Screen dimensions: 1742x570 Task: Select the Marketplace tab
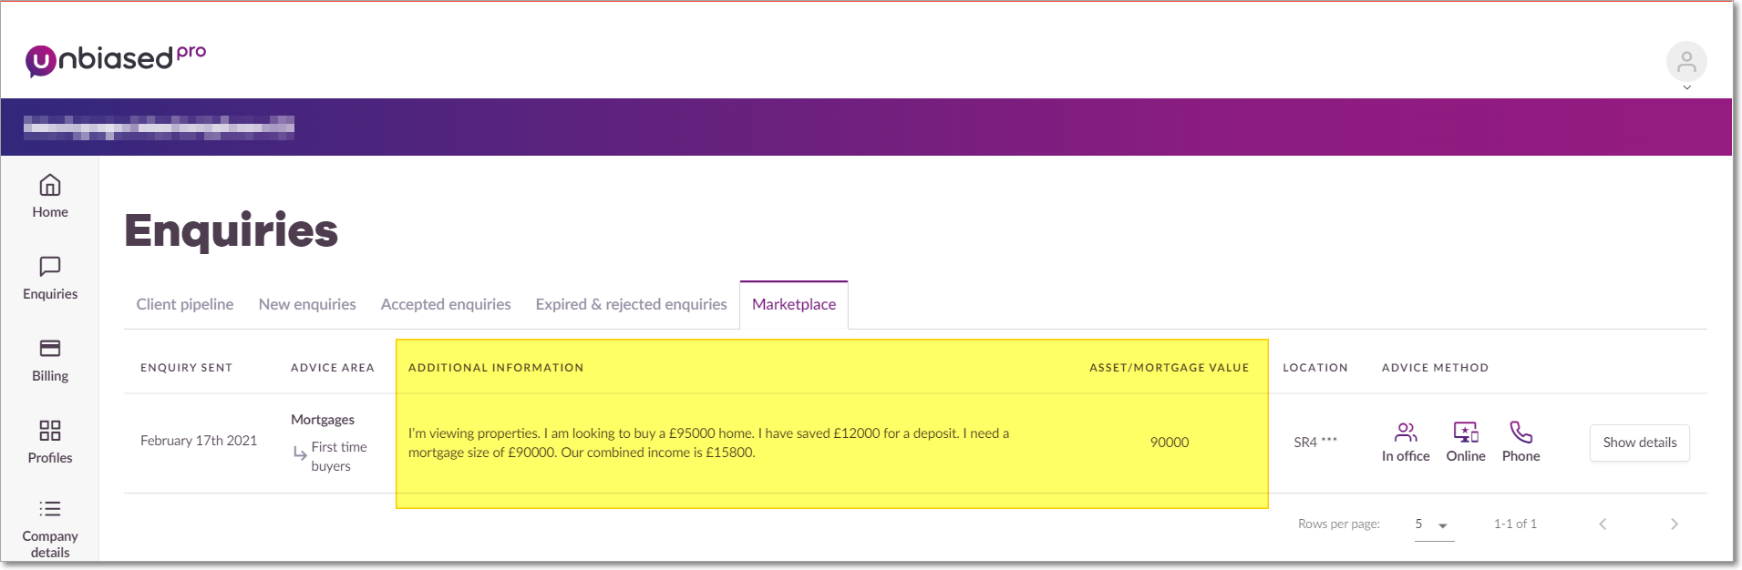(x=794, y=304)
